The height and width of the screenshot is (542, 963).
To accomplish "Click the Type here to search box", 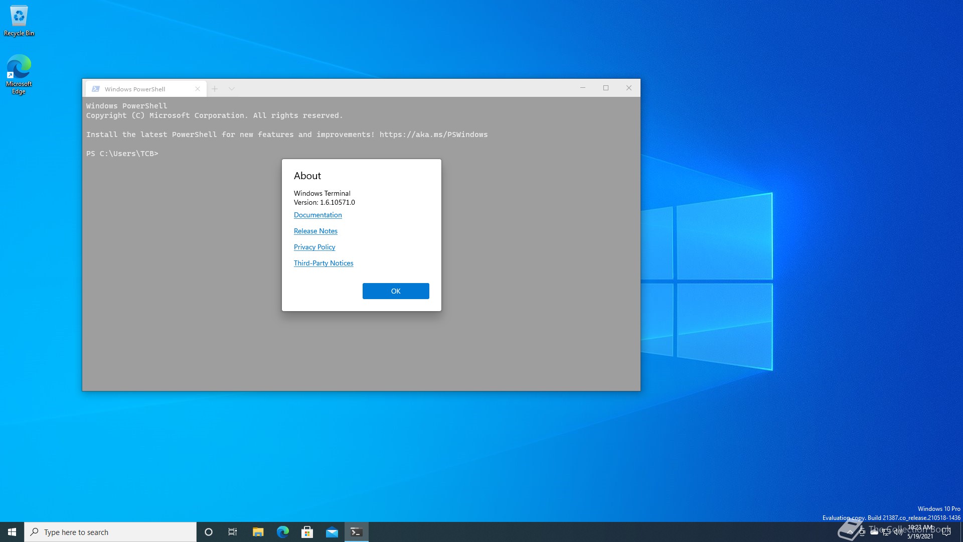I will point(110,532).
